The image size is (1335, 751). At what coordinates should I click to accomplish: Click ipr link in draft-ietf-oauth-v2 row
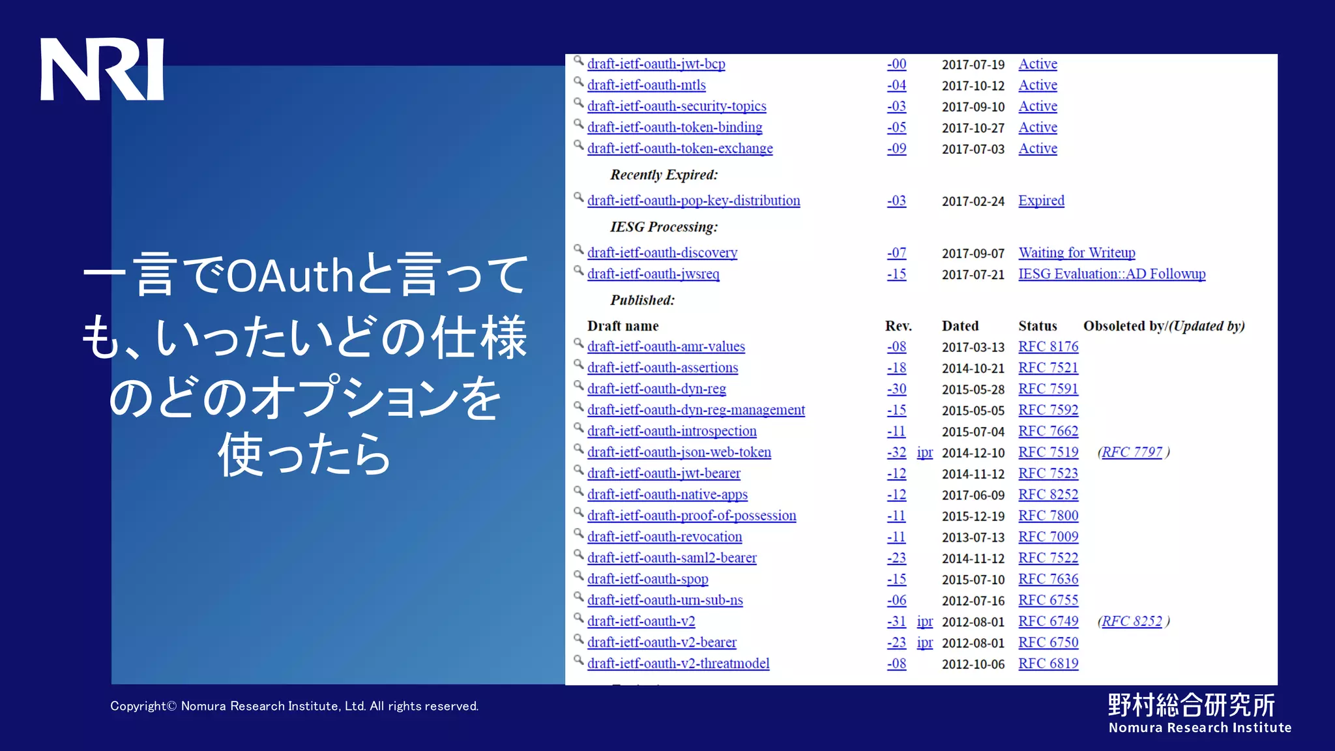(924, 621)
